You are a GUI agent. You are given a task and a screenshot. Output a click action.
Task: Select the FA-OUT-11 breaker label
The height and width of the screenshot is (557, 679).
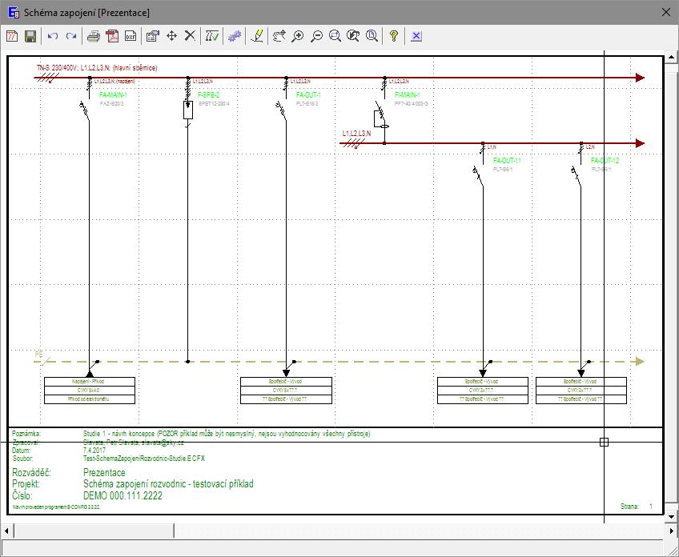(507, 161)
